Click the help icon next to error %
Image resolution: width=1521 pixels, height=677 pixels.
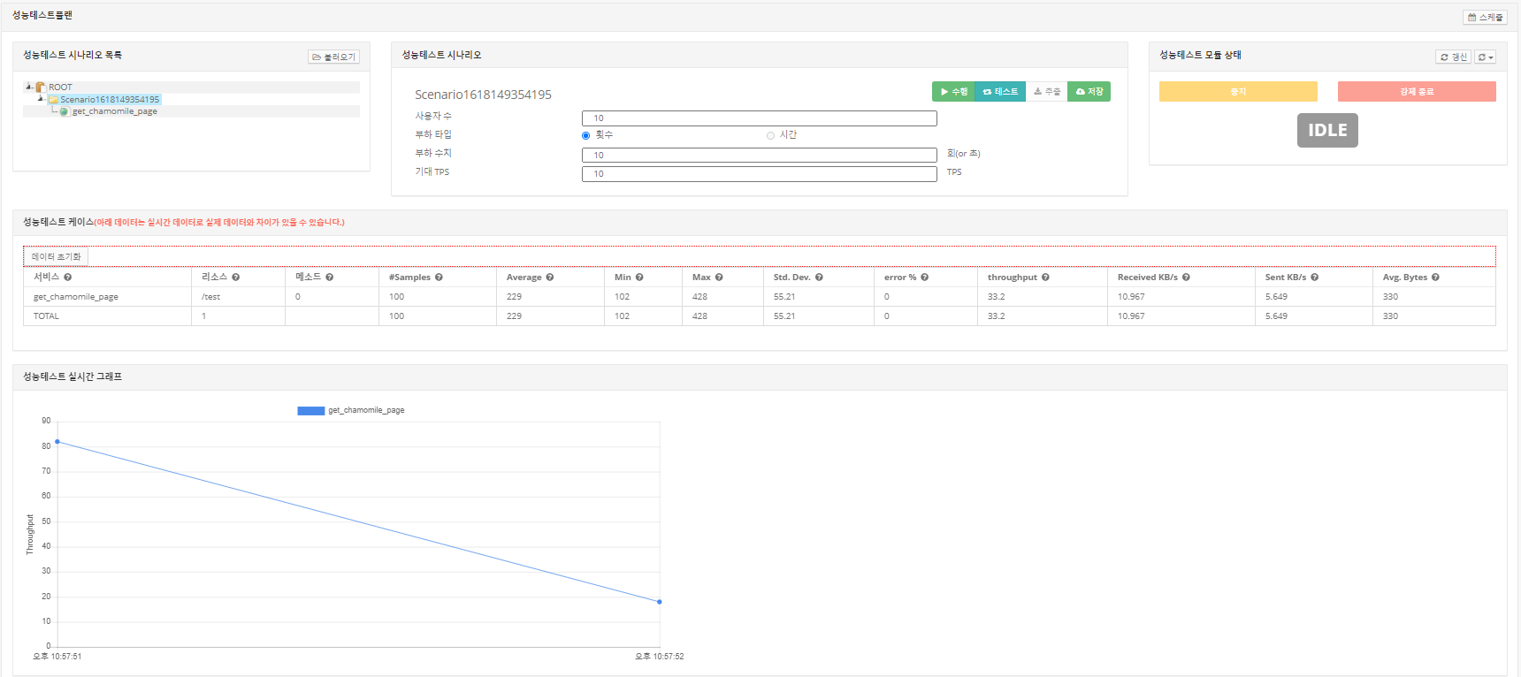[x=925, y=278]
